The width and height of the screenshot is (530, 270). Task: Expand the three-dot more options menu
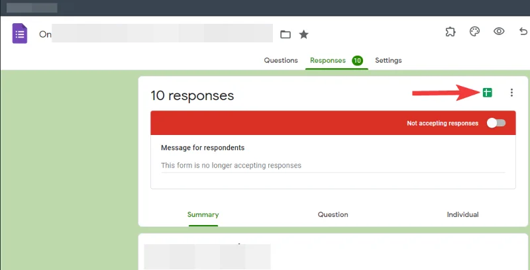511,93
